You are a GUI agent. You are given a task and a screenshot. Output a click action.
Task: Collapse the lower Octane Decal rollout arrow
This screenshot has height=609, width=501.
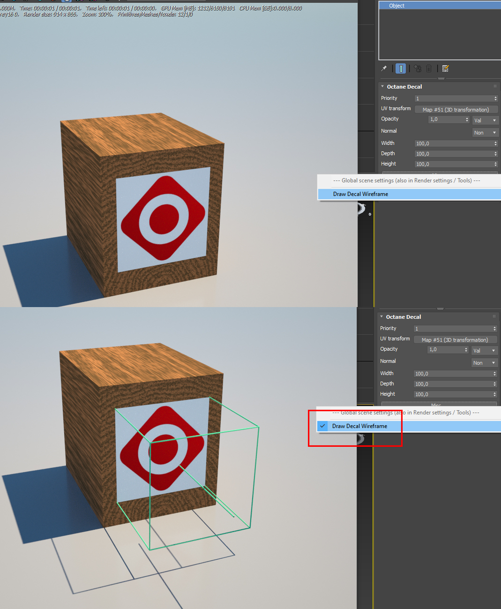click(x=381, y=316)
